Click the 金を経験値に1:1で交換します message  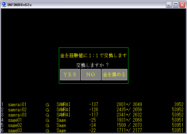(x=93, y=55)
